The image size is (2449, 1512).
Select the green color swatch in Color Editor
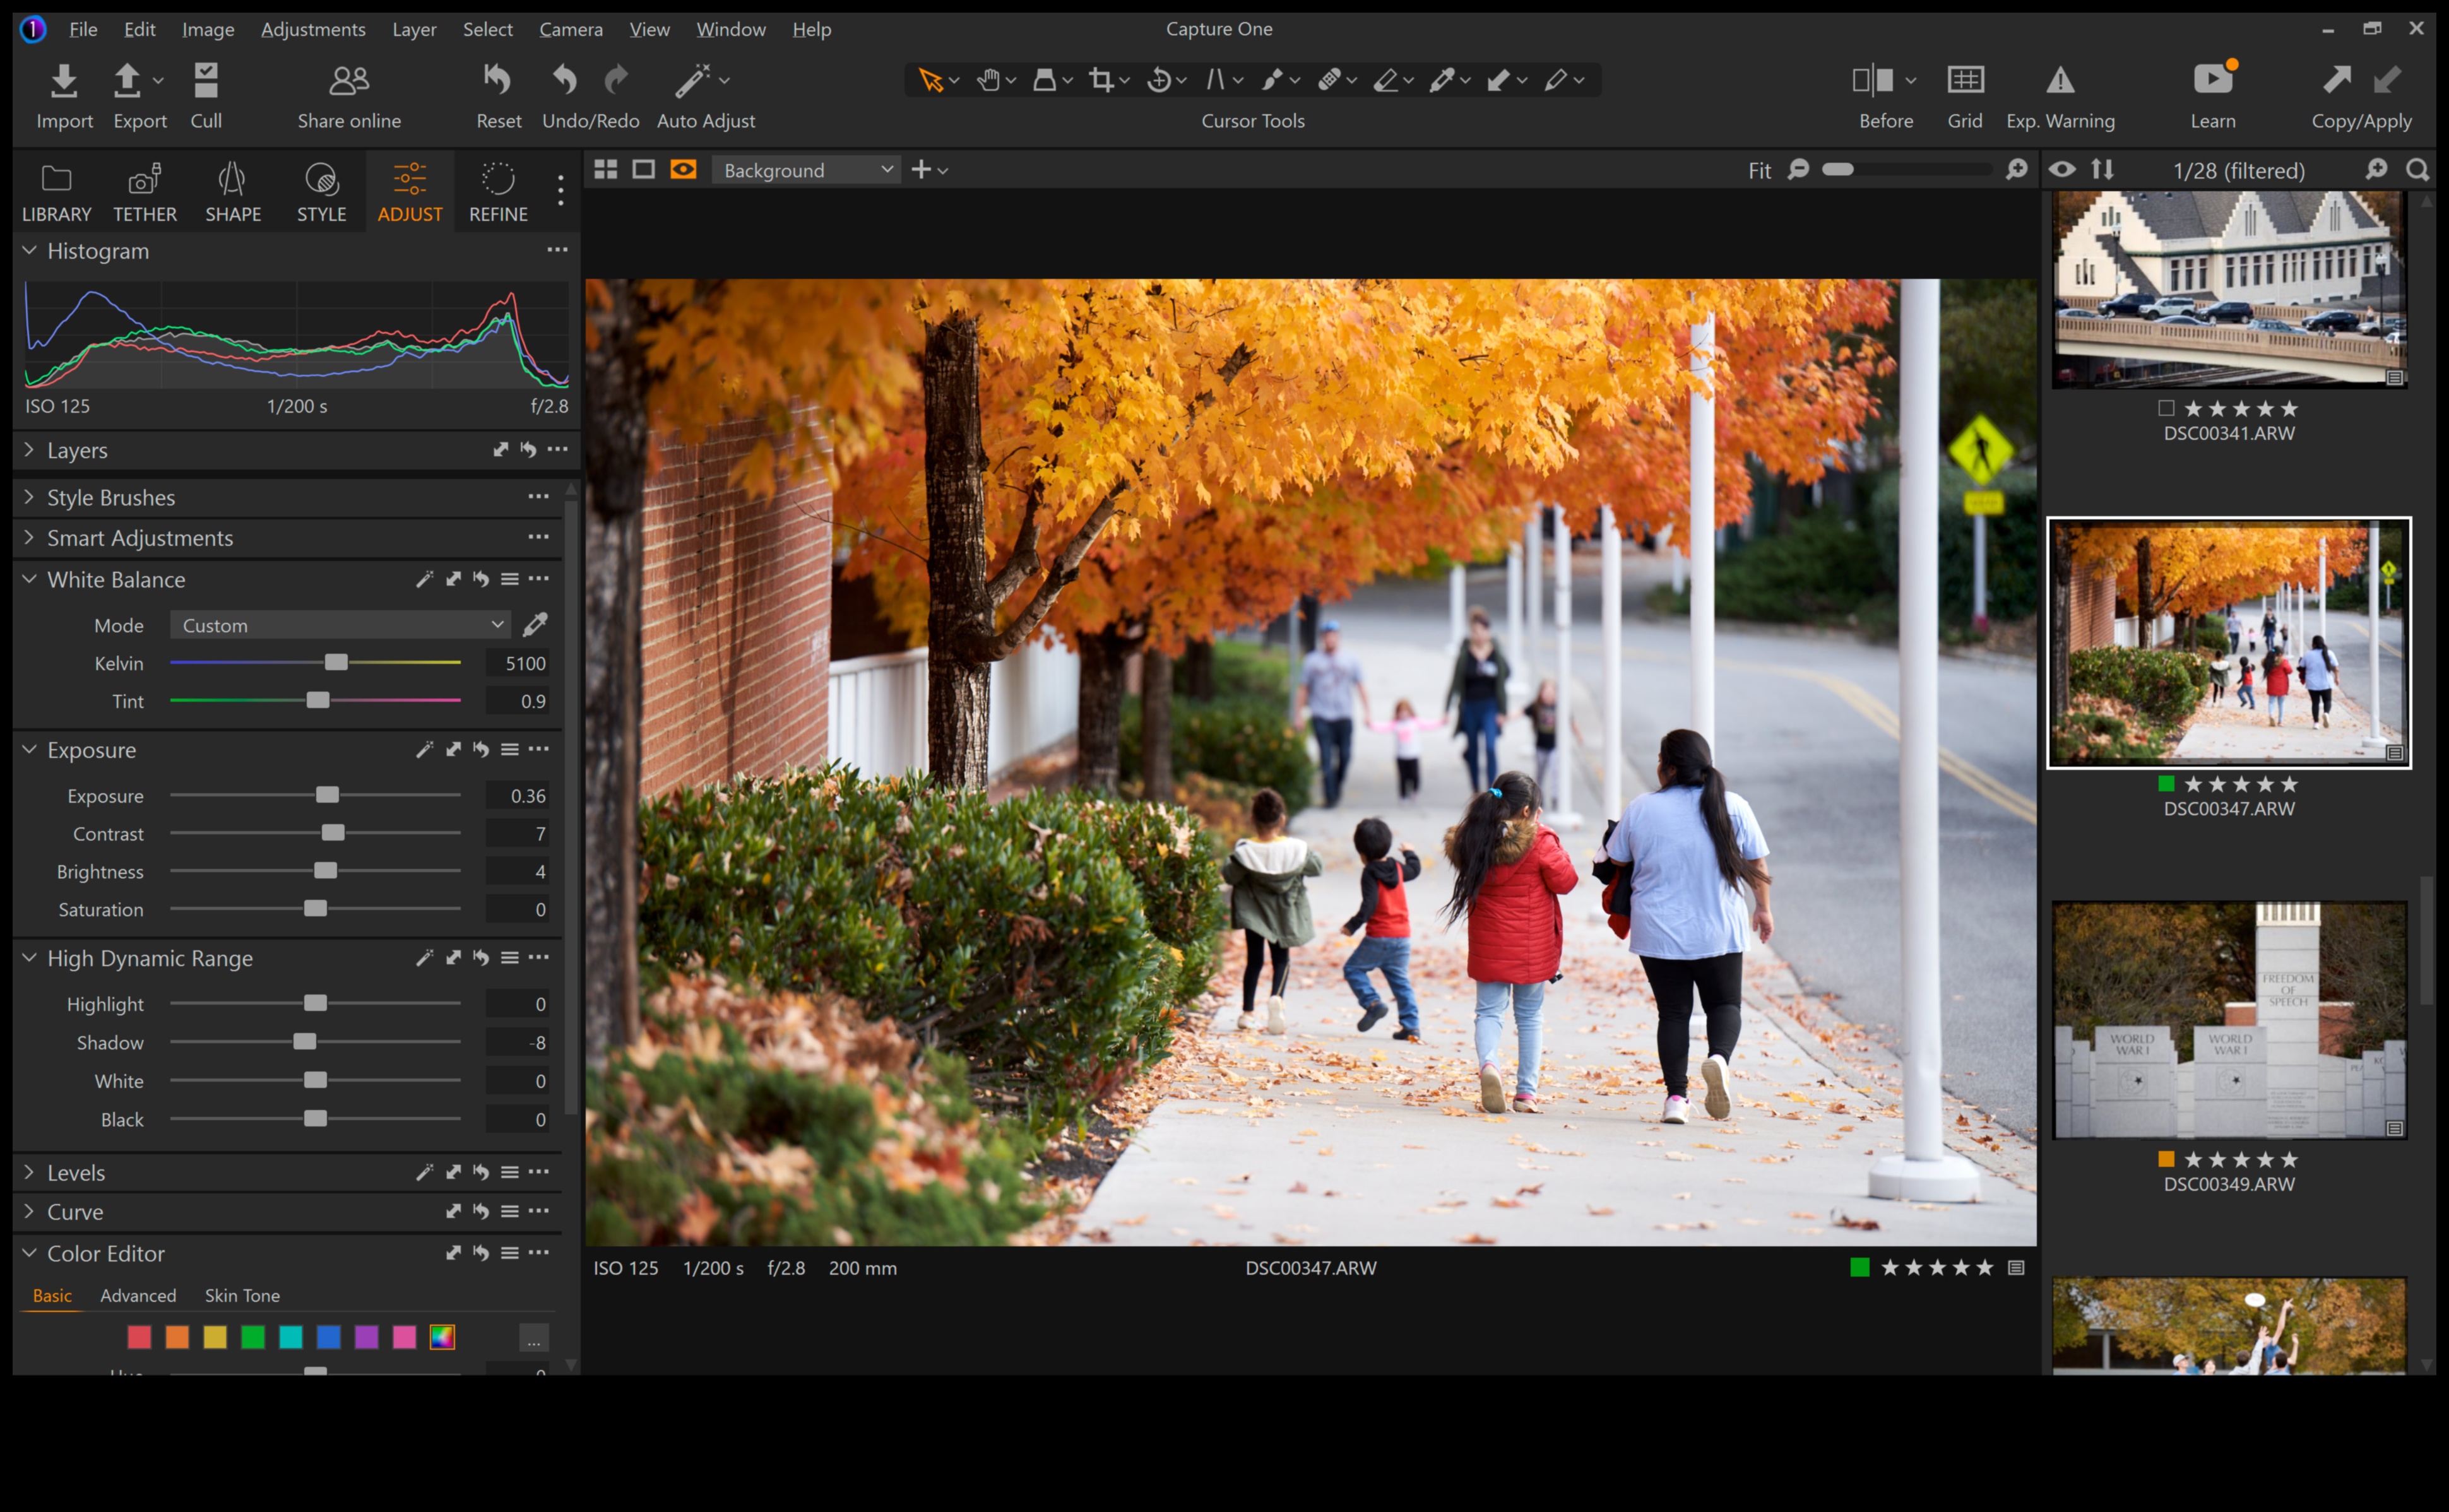(x=253, y=1337)
